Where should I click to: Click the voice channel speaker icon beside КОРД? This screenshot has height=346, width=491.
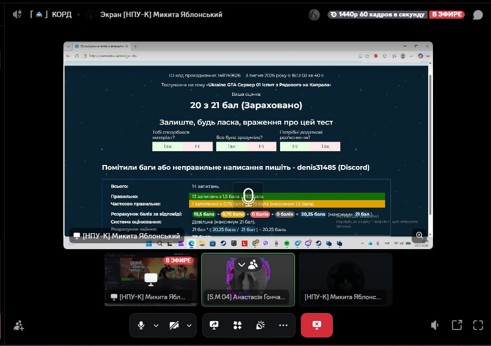click(x=17, y=14)
